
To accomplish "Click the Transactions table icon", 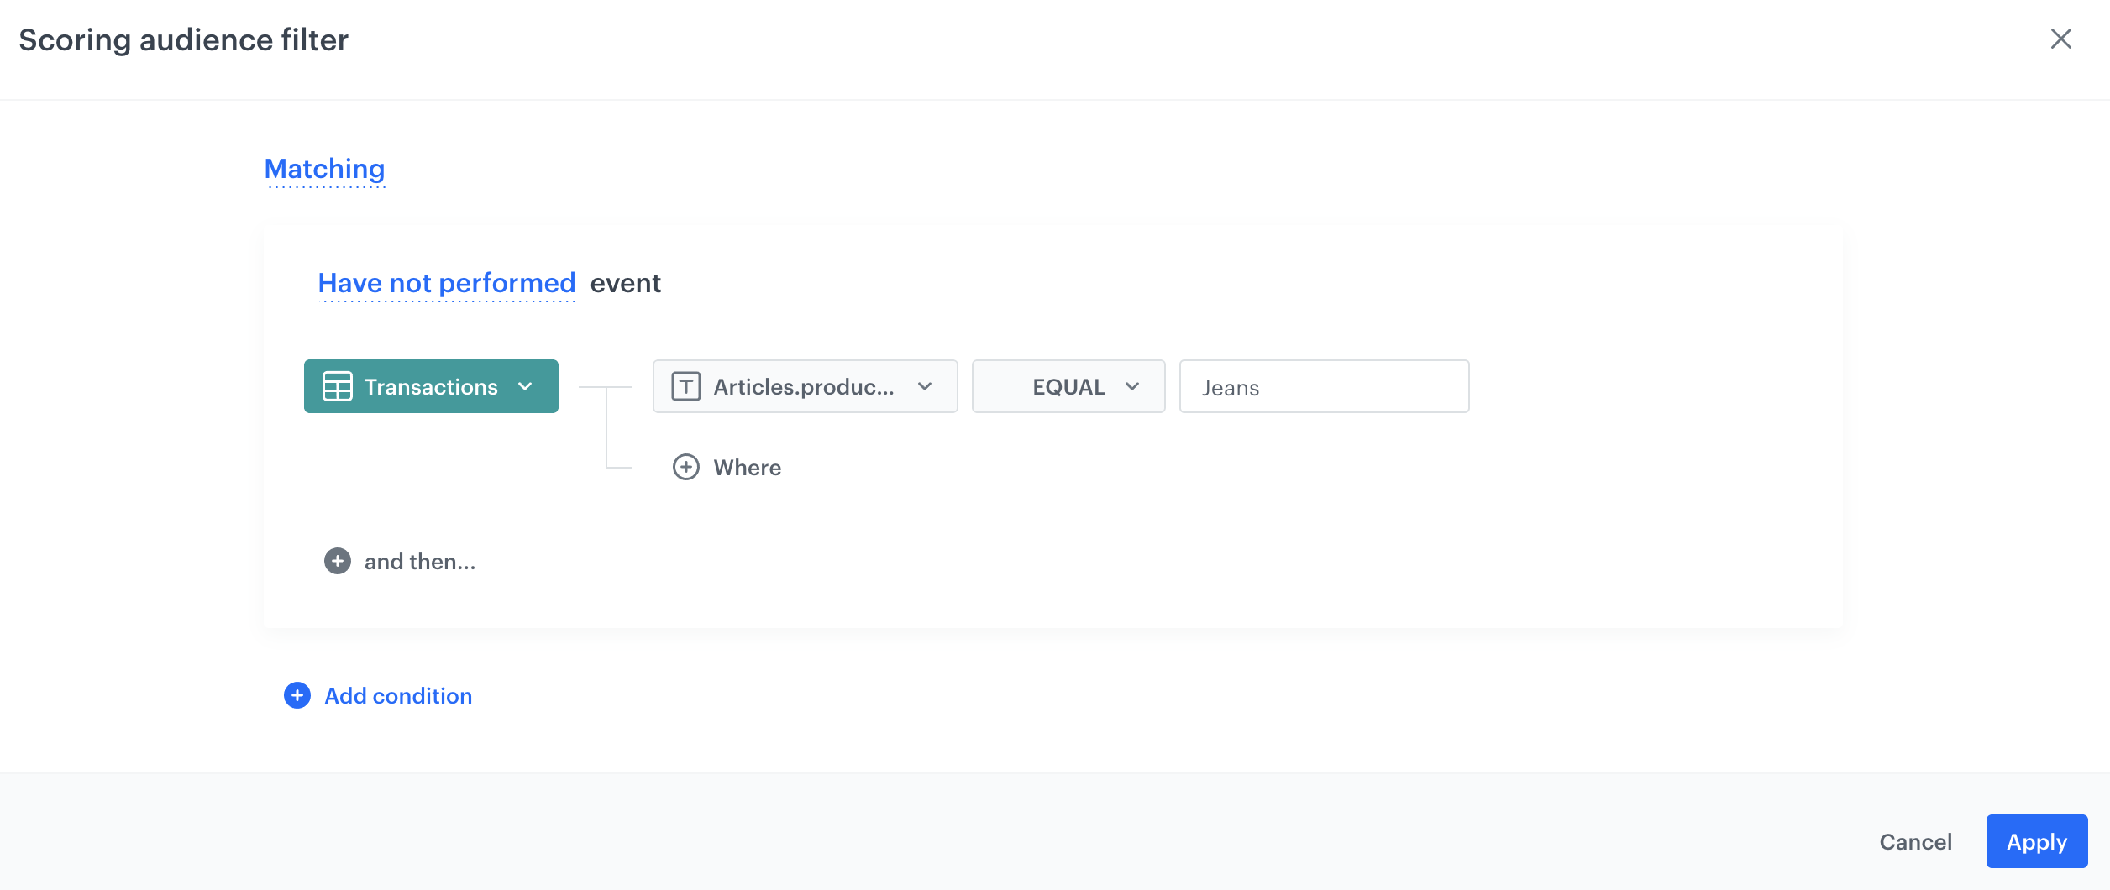I will [338, 386].
